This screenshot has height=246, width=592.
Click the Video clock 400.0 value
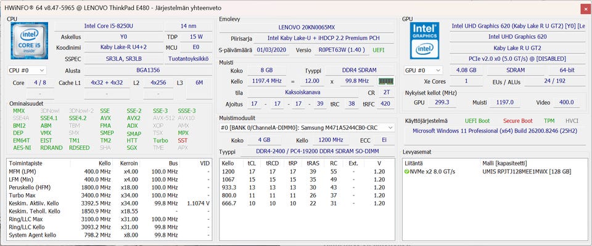coord(566,103)
